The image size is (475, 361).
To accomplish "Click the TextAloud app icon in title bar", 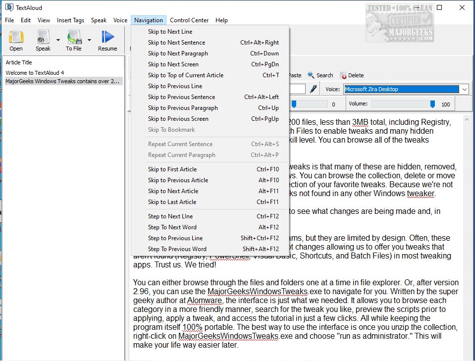I will point(9,7).
